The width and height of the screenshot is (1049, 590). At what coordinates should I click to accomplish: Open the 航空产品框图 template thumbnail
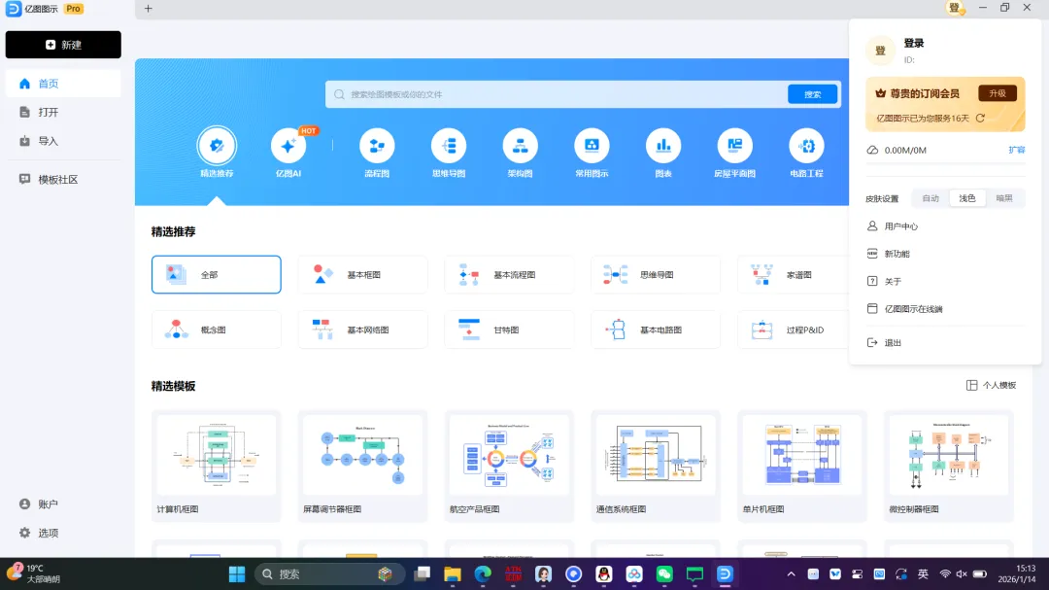[x=509, y=456]
